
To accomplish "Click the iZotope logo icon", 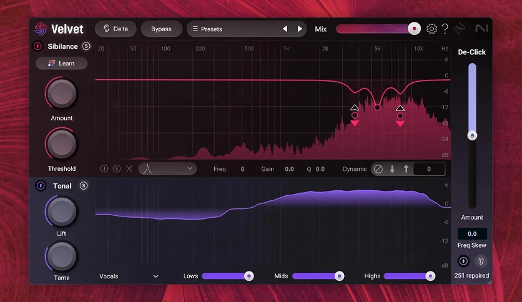I will 459,28.
